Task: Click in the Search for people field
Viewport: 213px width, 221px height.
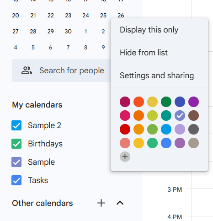Action: [x=61, y=70]
